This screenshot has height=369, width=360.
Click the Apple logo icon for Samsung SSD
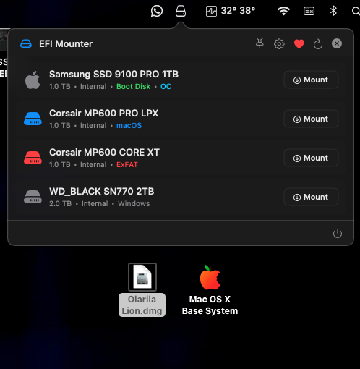click(33, 80)
